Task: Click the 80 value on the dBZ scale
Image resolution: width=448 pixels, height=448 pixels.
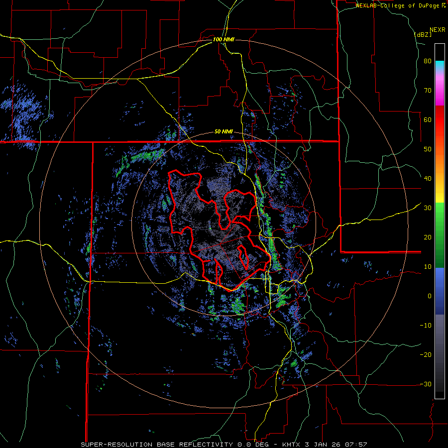Action: [x=428, y=61]
